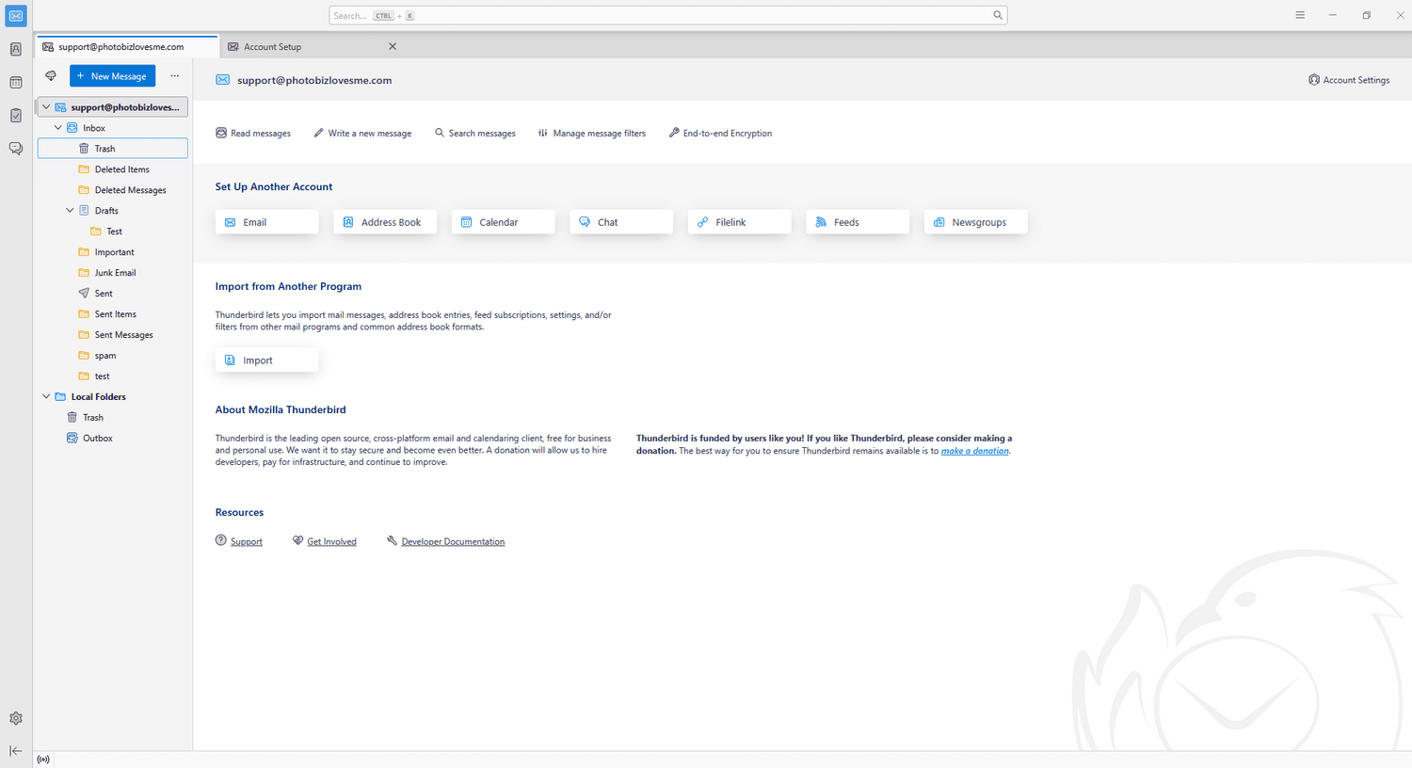Open the Calendar space in left sidebar

tap(16, 83)
